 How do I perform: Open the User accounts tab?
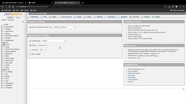click(x=65, y=17)
